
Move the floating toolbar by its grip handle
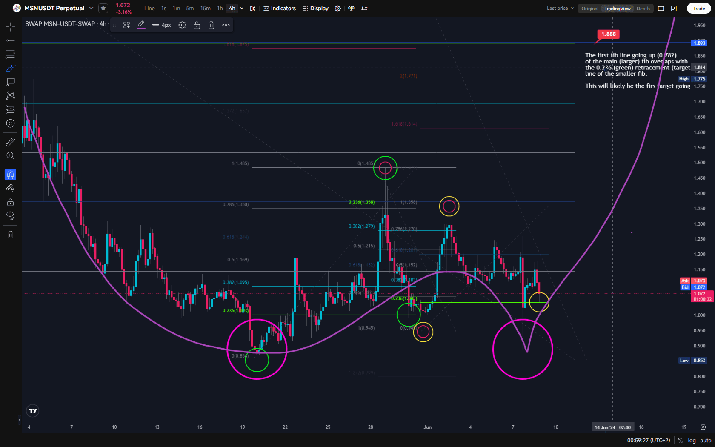(114, 25)
